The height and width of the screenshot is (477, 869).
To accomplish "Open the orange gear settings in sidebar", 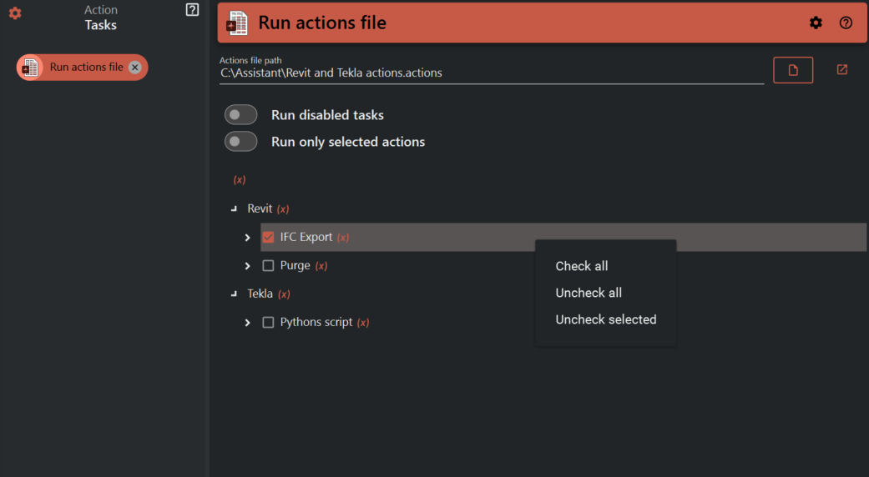I will (x=15, y=13).
